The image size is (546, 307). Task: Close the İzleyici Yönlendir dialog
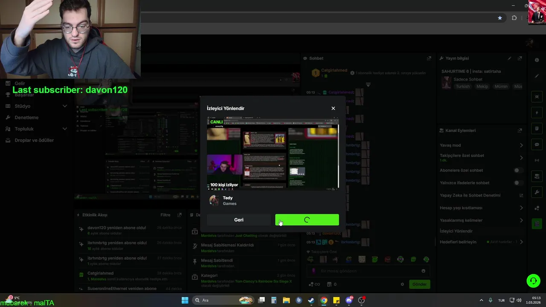click(333, 108)
